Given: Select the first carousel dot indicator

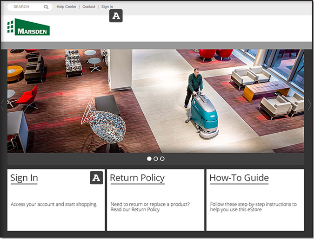Looking at the screenshot, I should click(x=149, y=159).
